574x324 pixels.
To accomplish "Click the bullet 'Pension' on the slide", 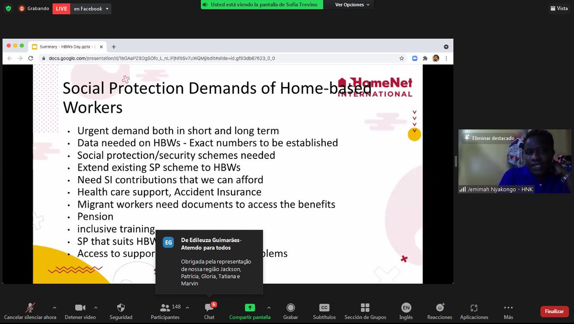I will pos(95,216).
